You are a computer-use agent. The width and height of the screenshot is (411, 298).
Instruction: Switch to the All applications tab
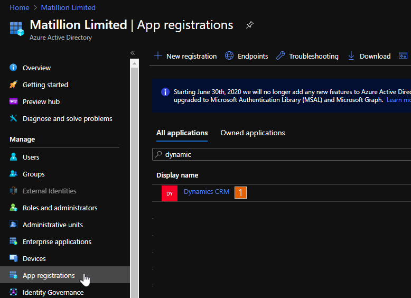(x=182, y=133)
